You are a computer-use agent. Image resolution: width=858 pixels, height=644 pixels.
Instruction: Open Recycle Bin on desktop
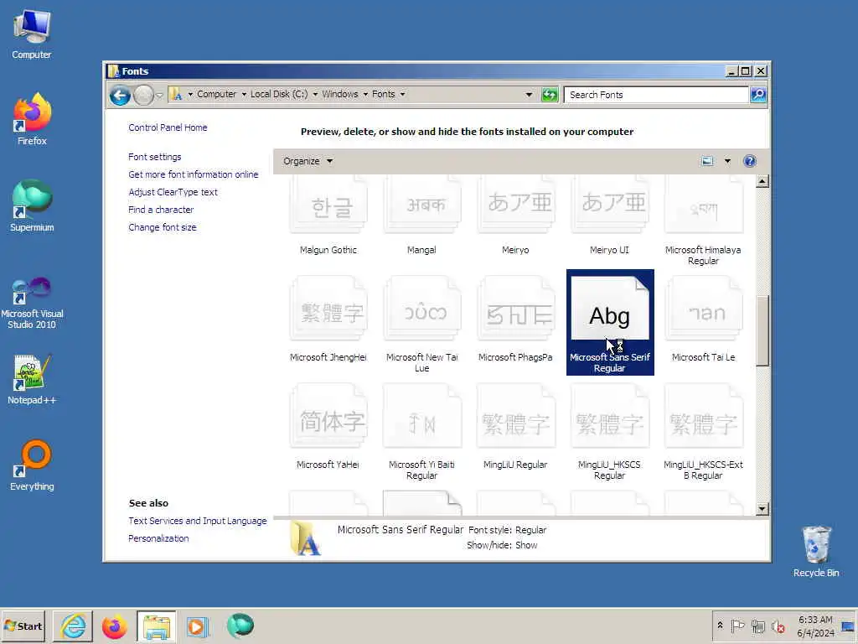click(x=816, y=552)
